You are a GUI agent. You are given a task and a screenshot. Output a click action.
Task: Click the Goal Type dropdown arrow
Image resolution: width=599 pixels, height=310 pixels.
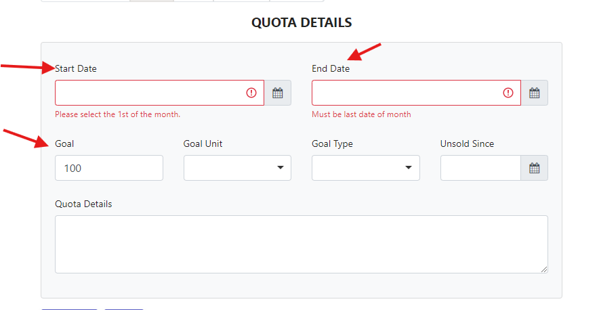click(409, 169)
